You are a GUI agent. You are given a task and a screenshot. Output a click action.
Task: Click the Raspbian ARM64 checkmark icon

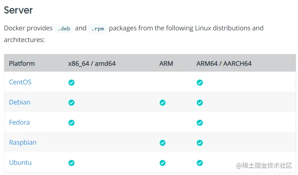[199, 143]
